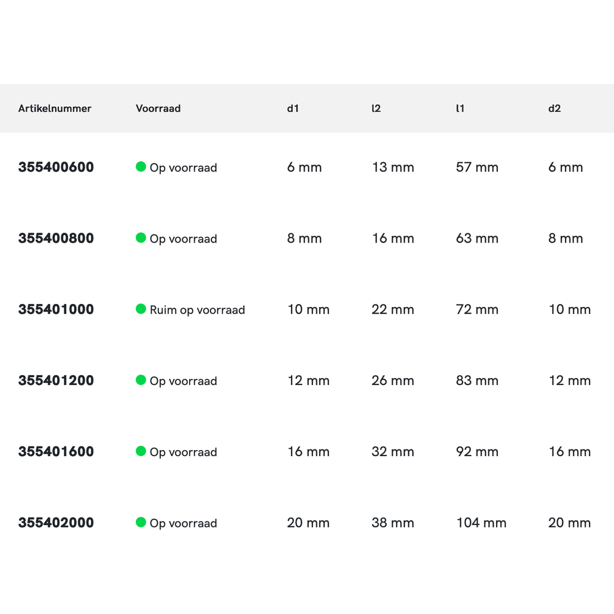614x614 pixels.
Task: Click the green stock dot for 355401200
Action: [x=141, y=380]
